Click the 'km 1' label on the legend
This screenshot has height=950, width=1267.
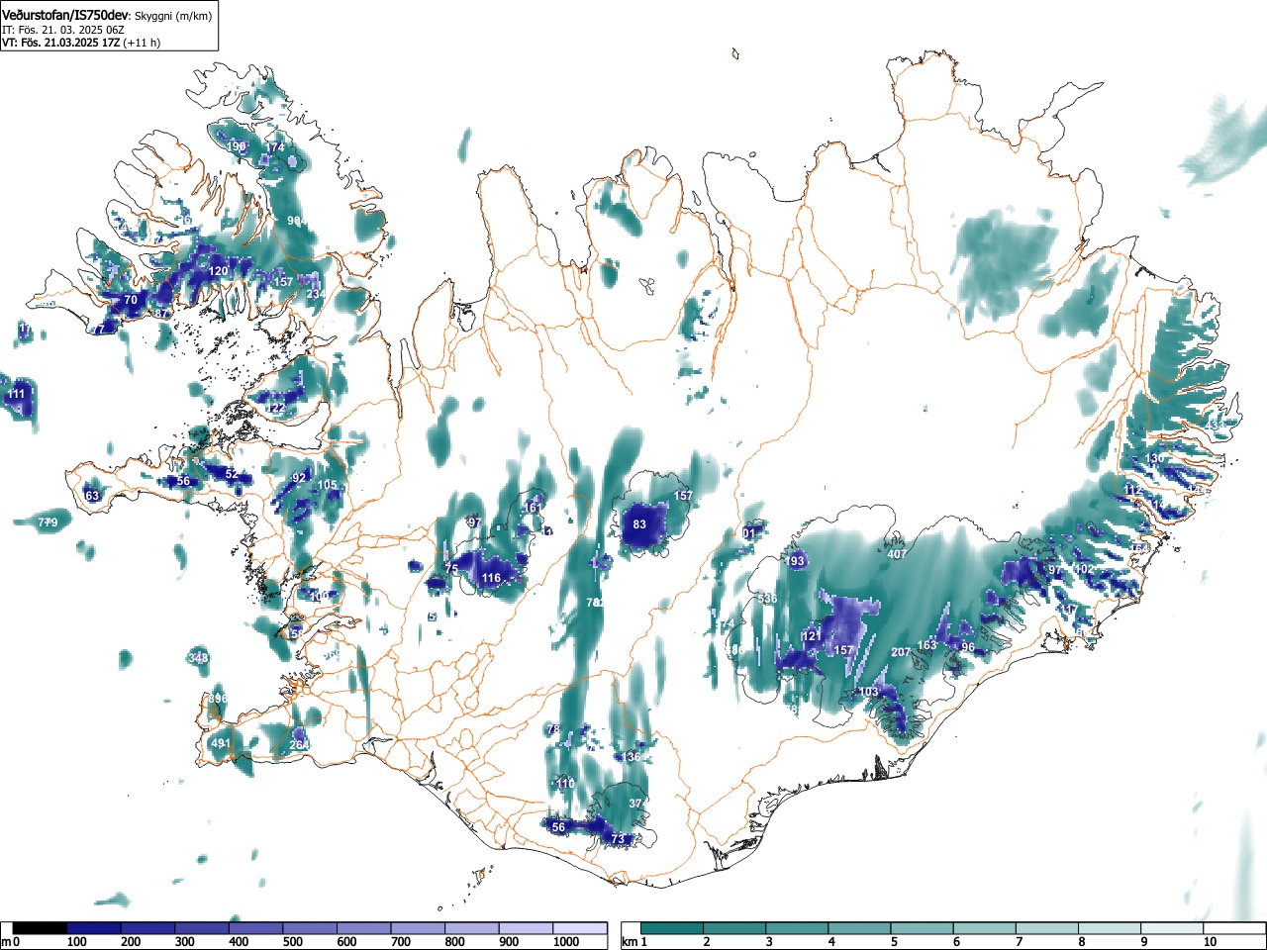pyautogui.click(x=634, y=942)
